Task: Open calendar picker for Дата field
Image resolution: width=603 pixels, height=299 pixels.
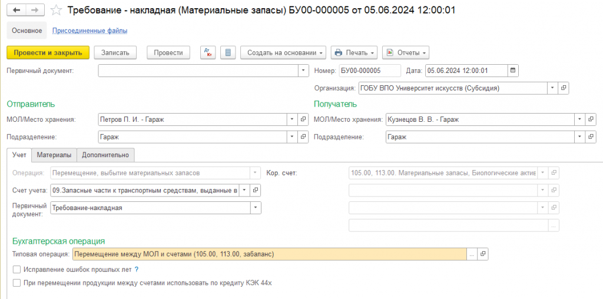Action: point(513,71)
